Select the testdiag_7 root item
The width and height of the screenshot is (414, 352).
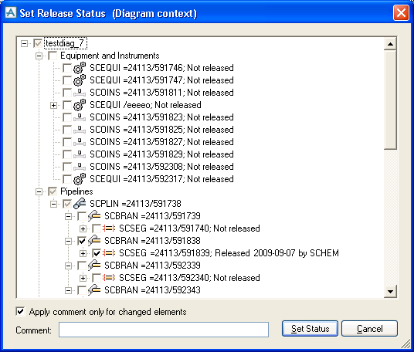[x=65, y=43]
